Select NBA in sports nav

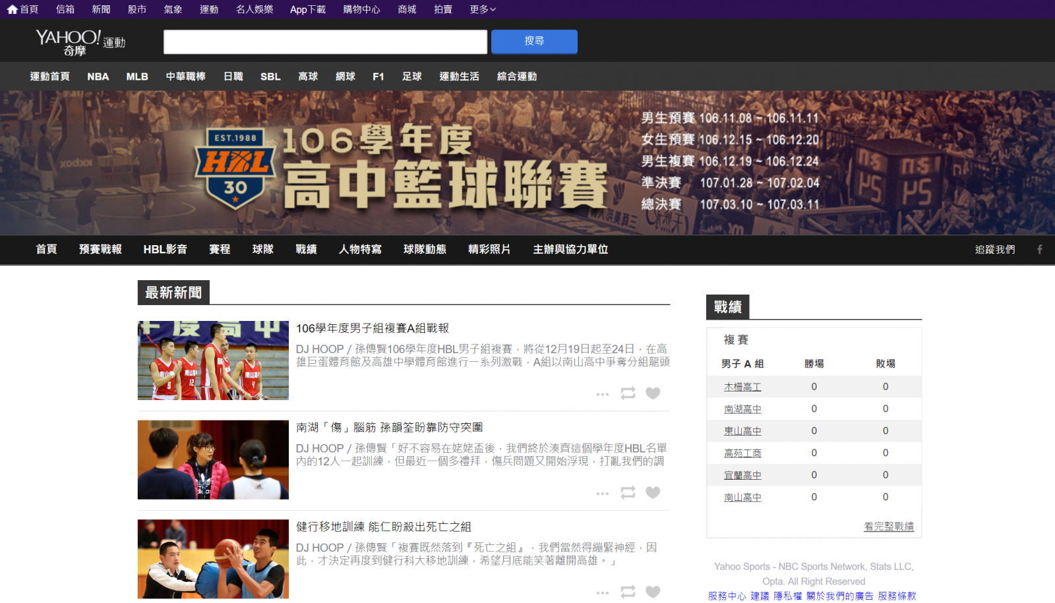click(98, 76)
